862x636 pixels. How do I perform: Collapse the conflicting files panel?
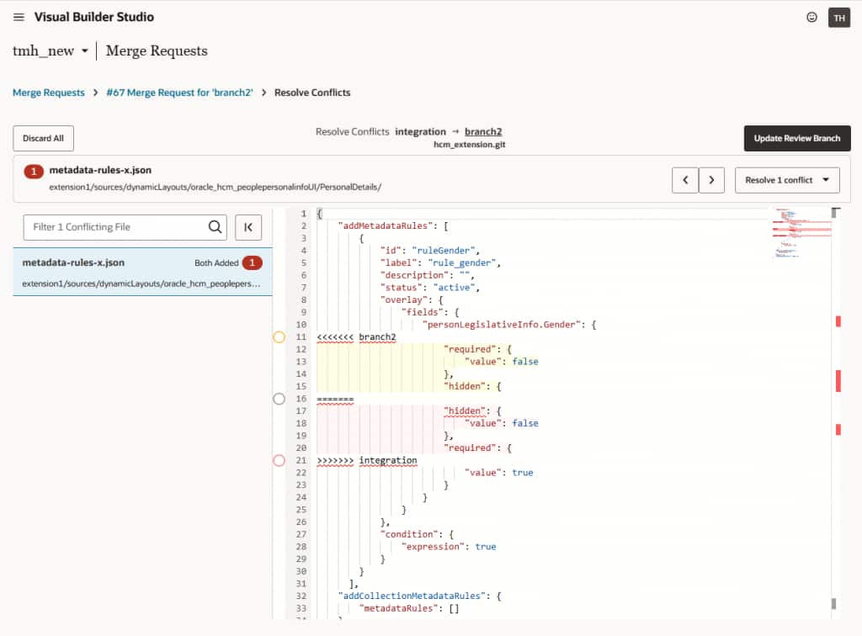click(248, 227)
